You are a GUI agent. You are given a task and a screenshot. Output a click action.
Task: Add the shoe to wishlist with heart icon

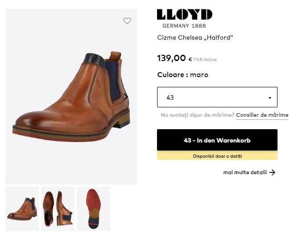(127, 21)
